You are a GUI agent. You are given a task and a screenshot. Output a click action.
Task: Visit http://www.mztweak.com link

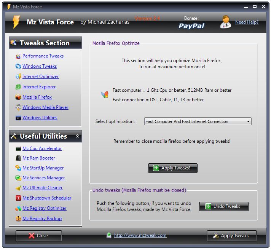coord(140,235)
